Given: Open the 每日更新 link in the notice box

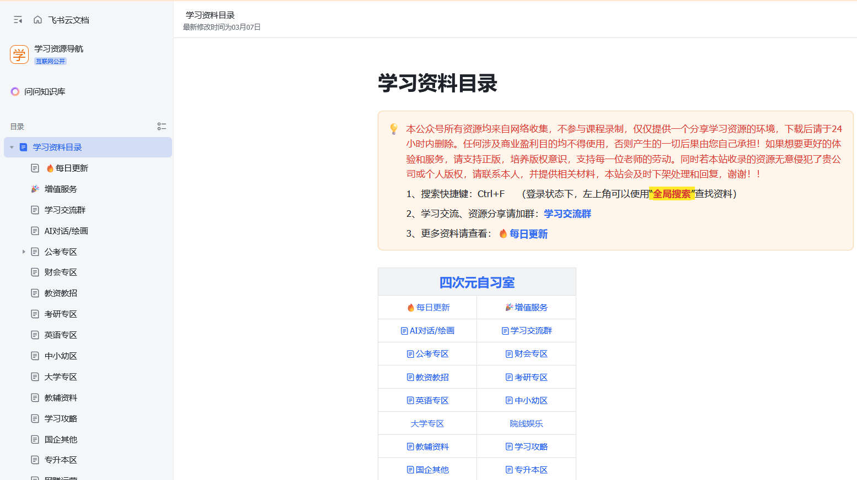Looking at the screenshot, I should pos(528,234).
